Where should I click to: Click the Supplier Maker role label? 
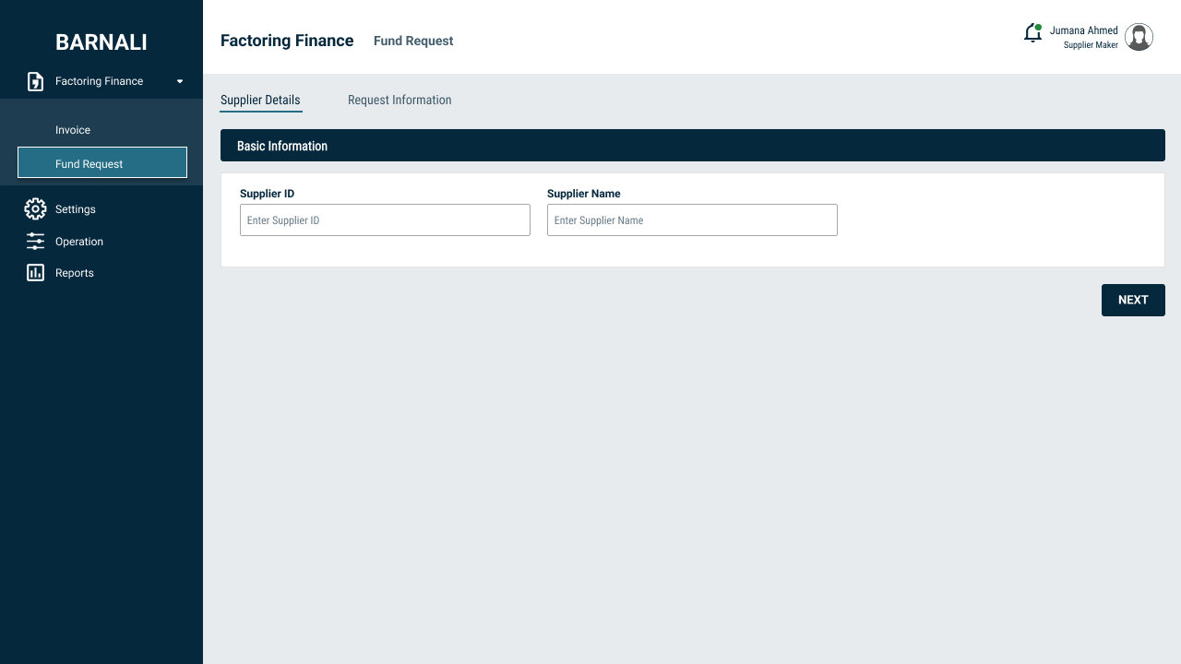click(1091, 45)
